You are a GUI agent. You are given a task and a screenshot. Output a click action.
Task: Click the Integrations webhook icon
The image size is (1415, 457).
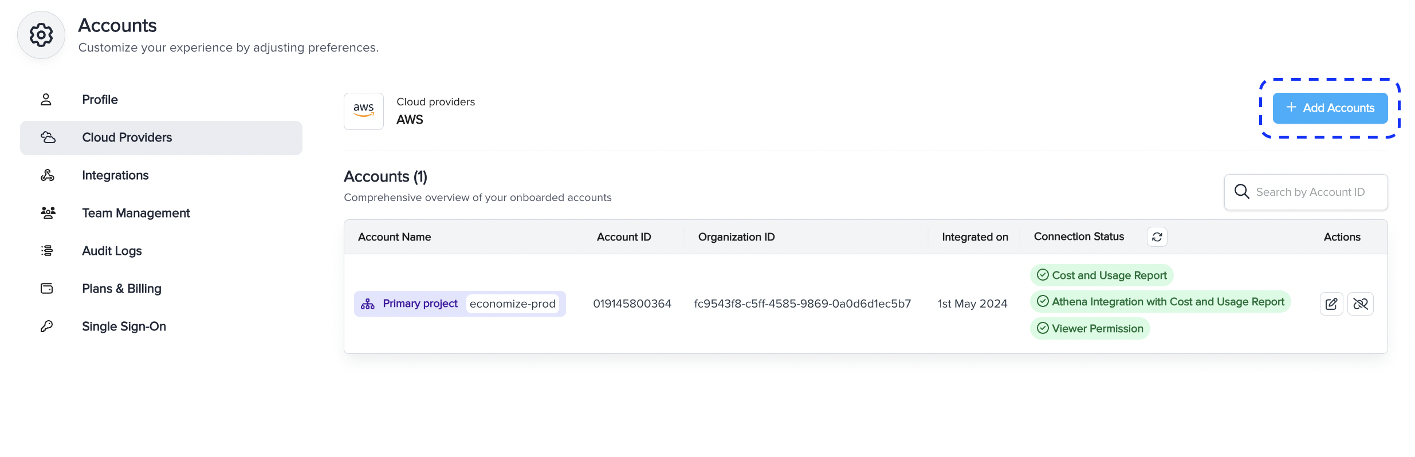pyautogui.click(x=48, y=175)
